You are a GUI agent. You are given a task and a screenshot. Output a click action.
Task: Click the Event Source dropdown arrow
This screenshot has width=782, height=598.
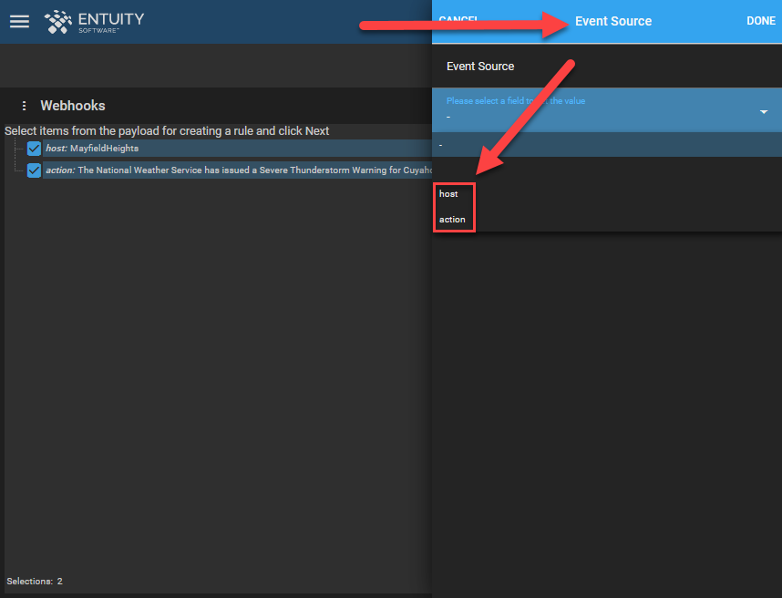[x=762, y=111]
